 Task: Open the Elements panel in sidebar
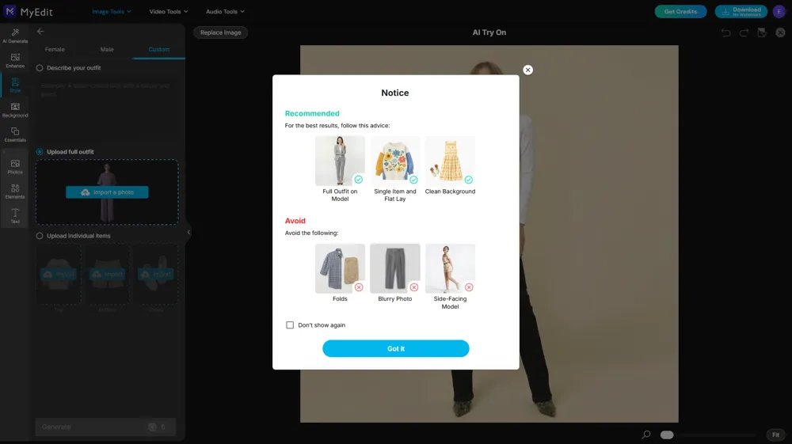pos(15,192)
